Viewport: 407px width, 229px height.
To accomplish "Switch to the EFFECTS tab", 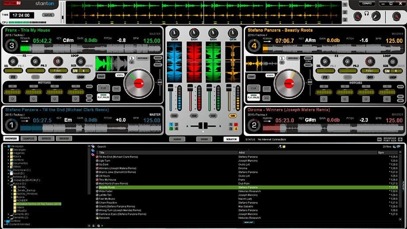I will click(46, 138).
